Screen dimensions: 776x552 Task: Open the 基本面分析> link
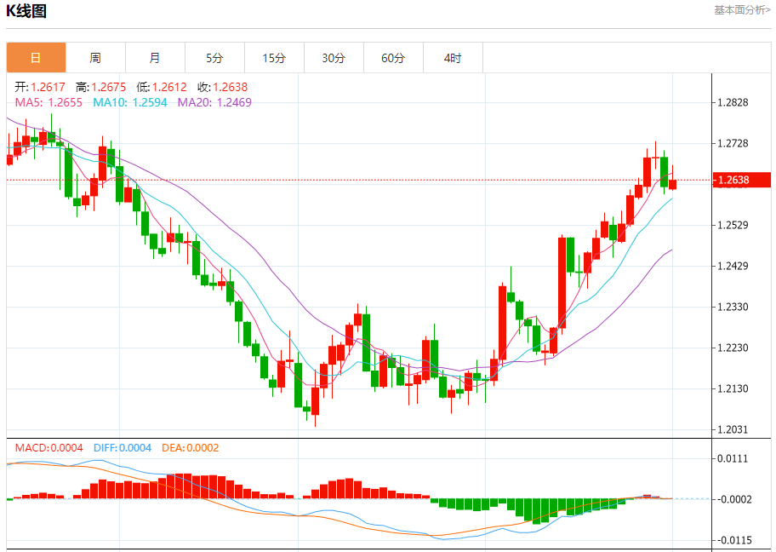point(742,10)
